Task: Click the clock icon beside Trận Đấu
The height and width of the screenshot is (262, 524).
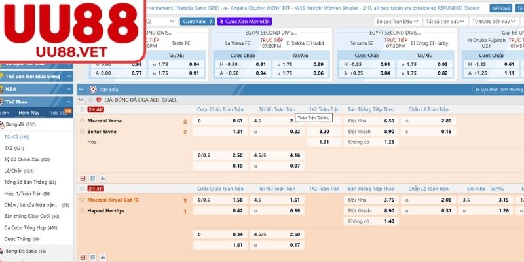Action: 93,90
